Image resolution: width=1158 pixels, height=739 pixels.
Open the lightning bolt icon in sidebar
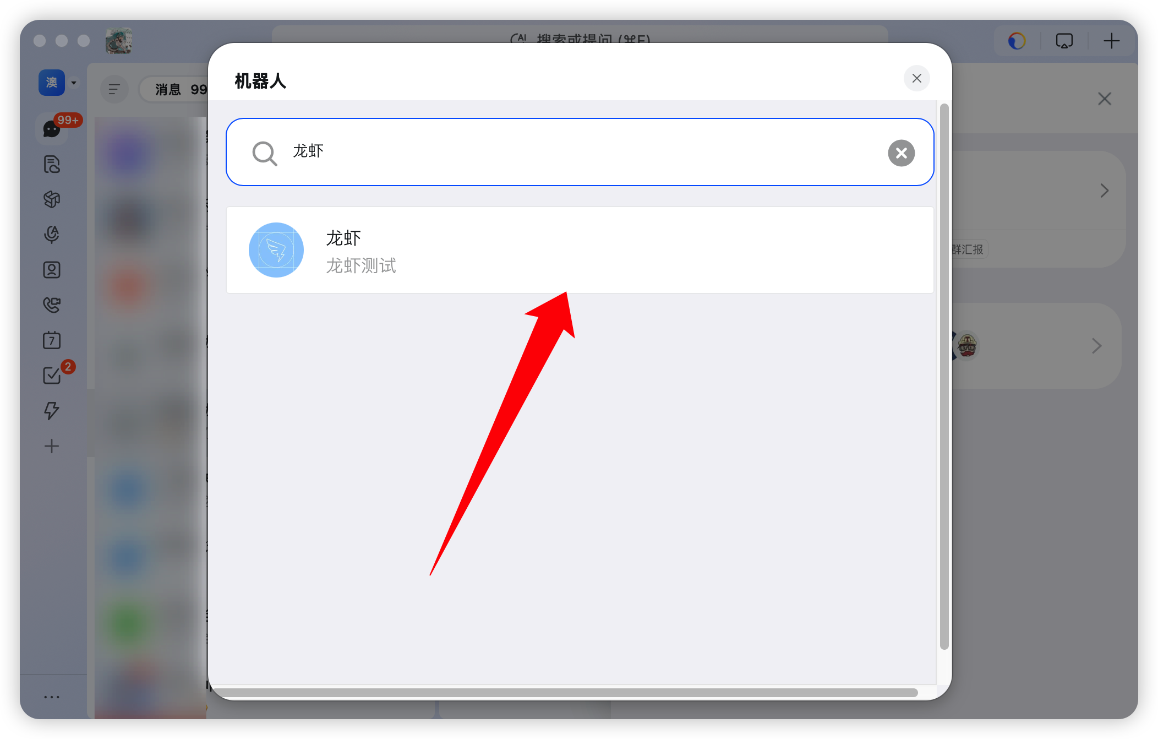pos(52,411)
